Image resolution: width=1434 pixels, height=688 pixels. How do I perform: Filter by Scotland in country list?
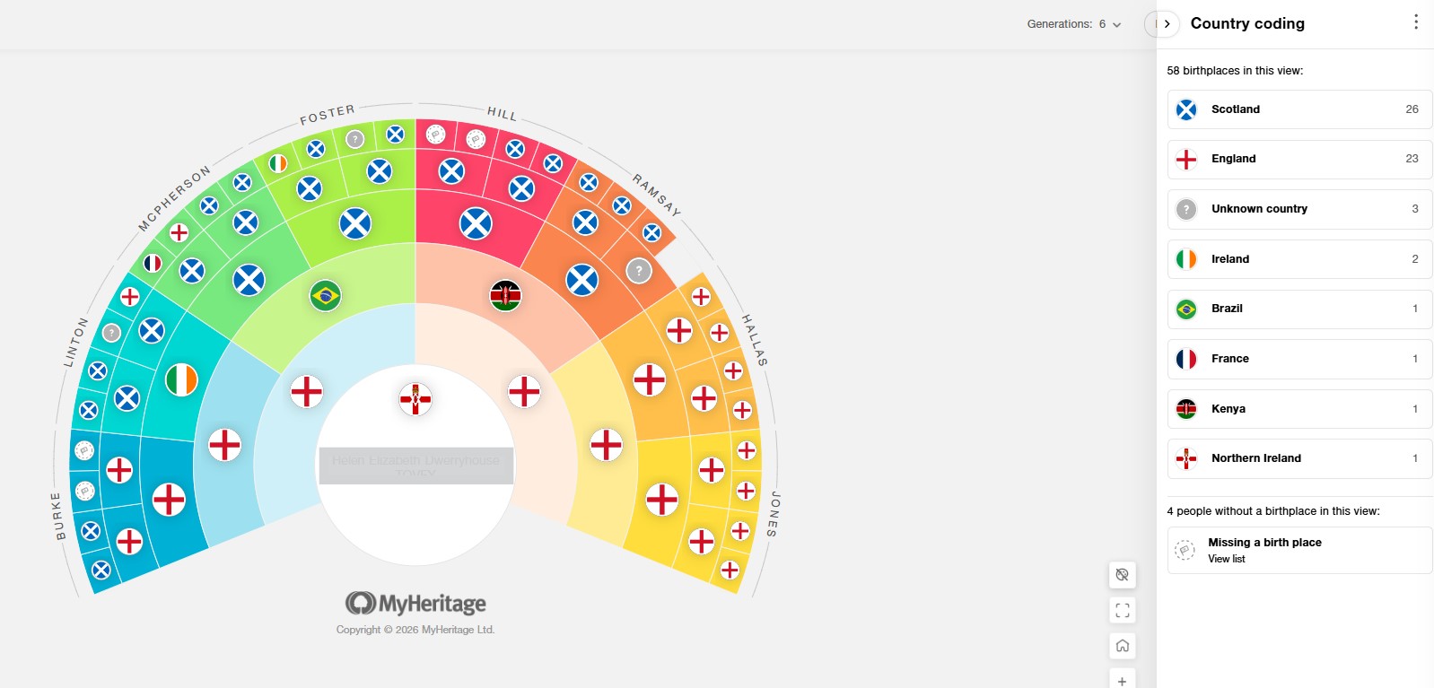click(1298, 109)
